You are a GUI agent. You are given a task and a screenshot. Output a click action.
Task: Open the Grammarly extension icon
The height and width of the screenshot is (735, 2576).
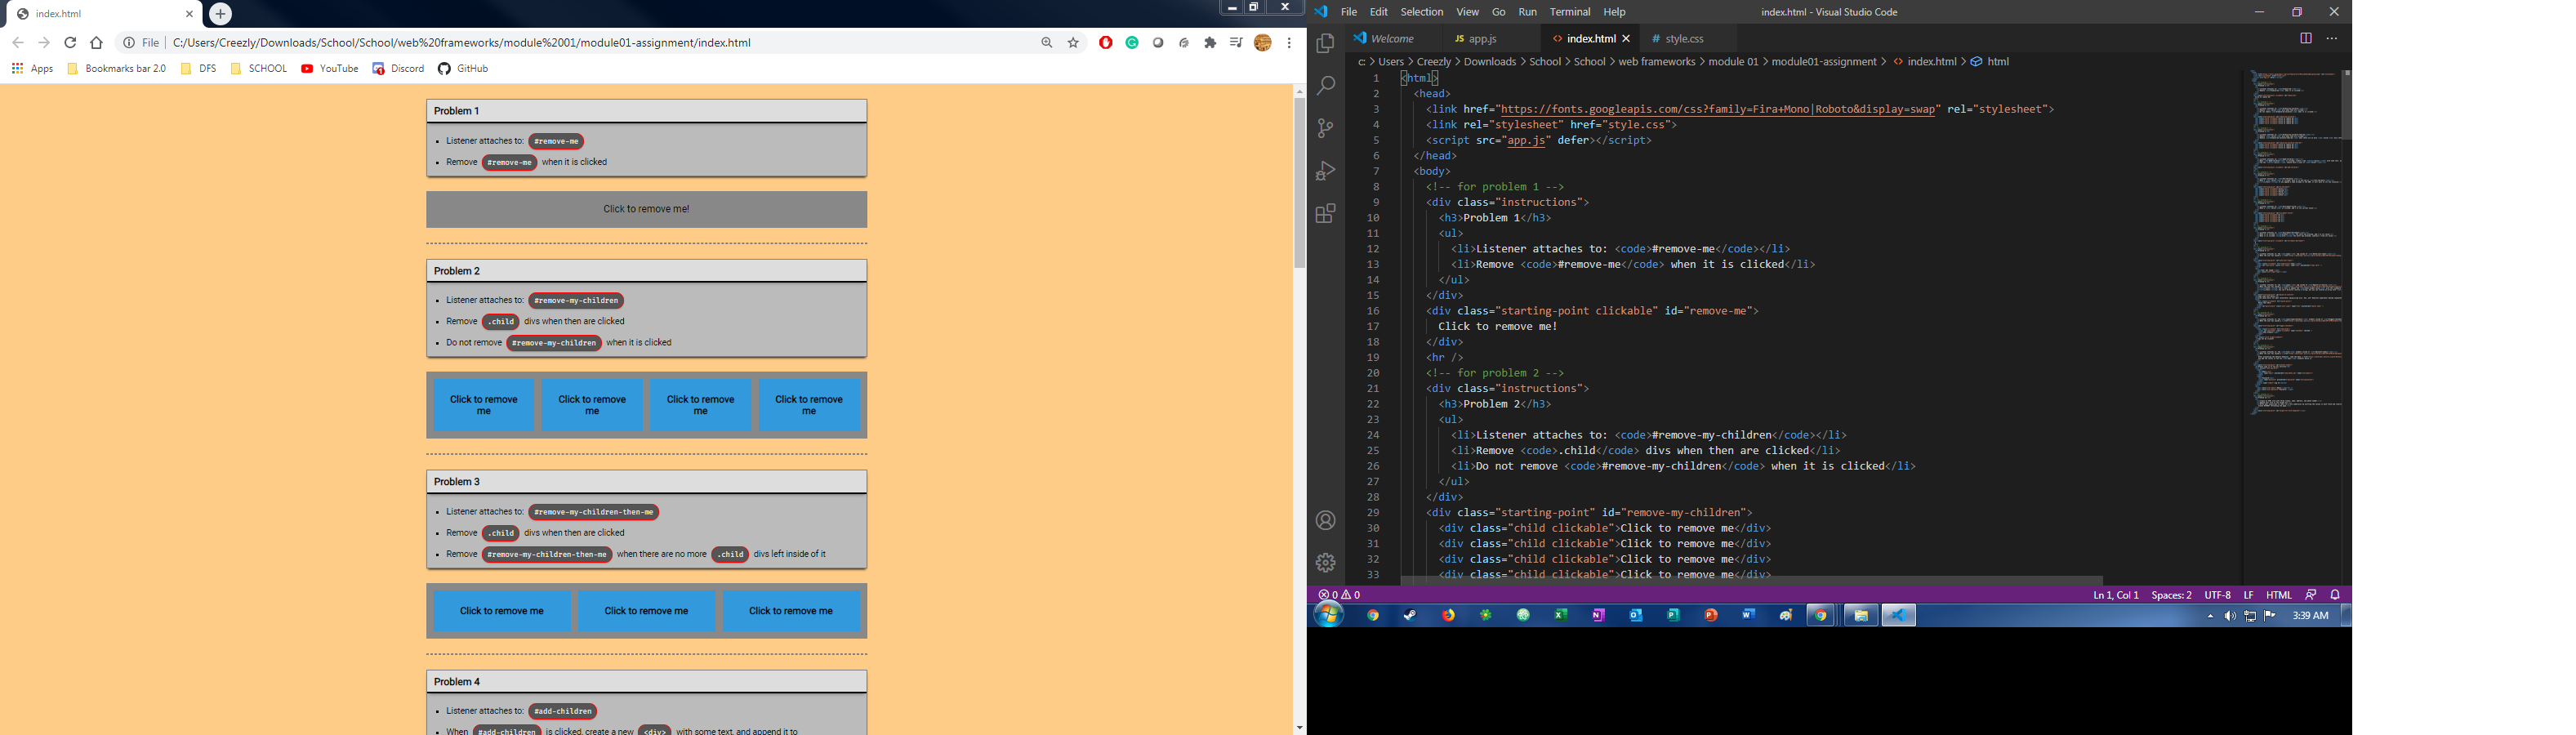pyautogui.click(x=1132, y=43)
